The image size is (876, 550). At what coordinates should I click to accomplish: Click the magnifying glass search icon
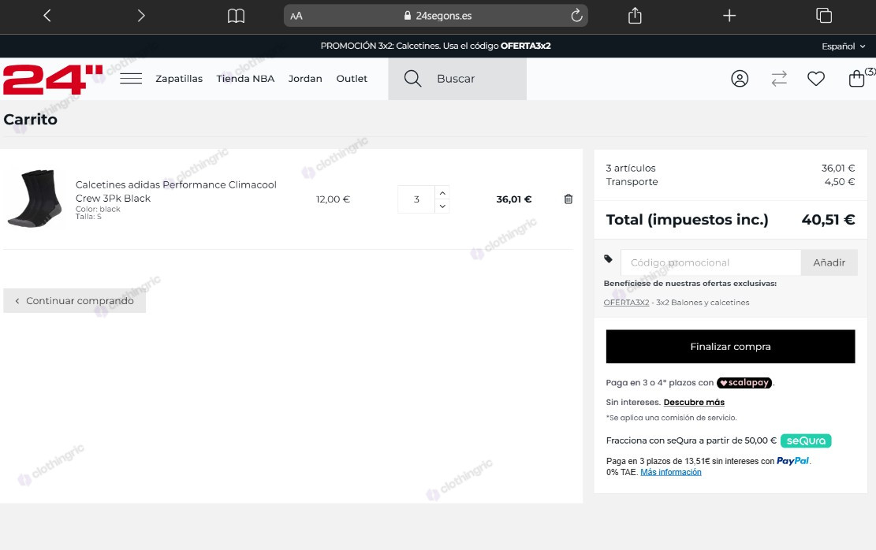pos(412,79)
